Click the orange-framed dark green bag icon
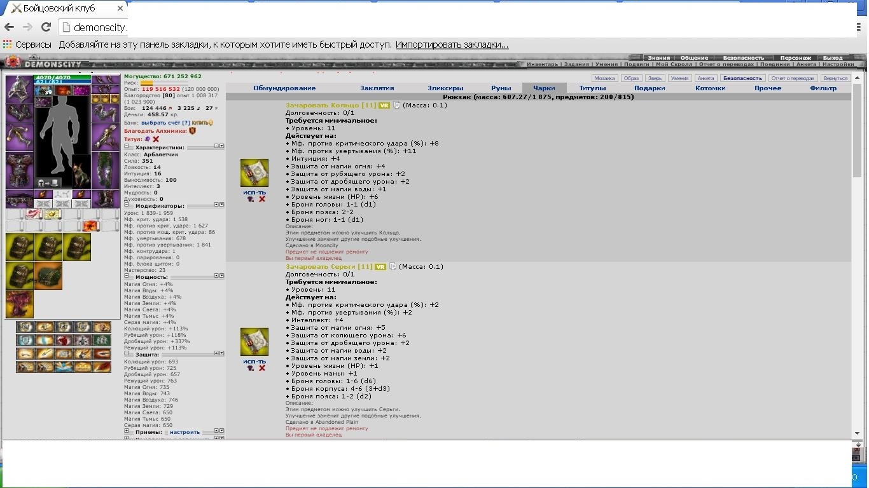Viewport: 869px width, 488px height. tap(48, 276)
